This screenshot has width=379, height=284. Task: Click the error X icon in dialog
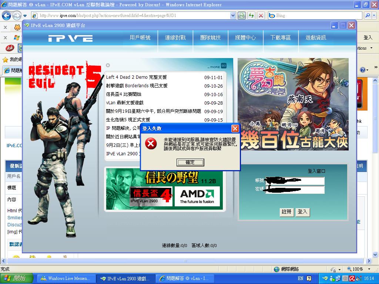151,144
